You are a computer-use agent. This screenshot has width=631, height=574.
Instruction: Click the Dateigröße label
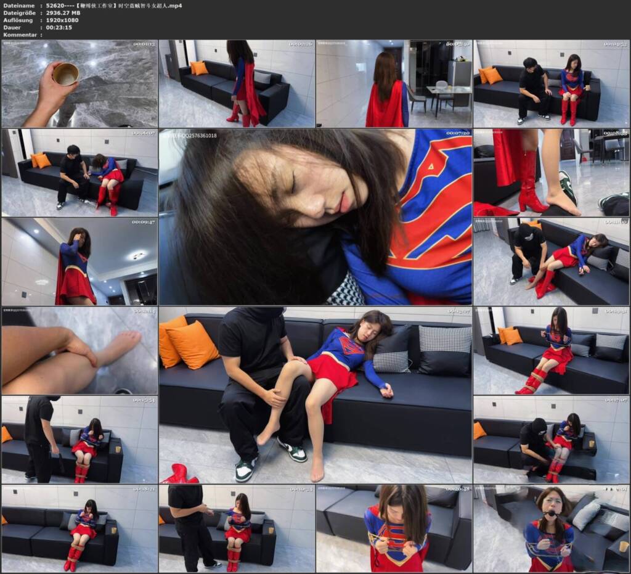tap(19, 13)
